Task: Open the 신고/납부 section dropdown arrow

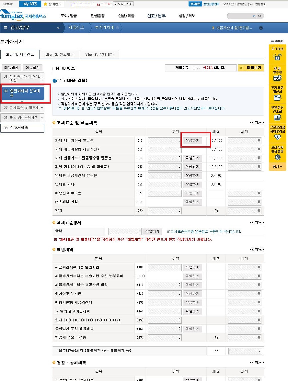Action: pyautogui.click(x=58, y=28)
